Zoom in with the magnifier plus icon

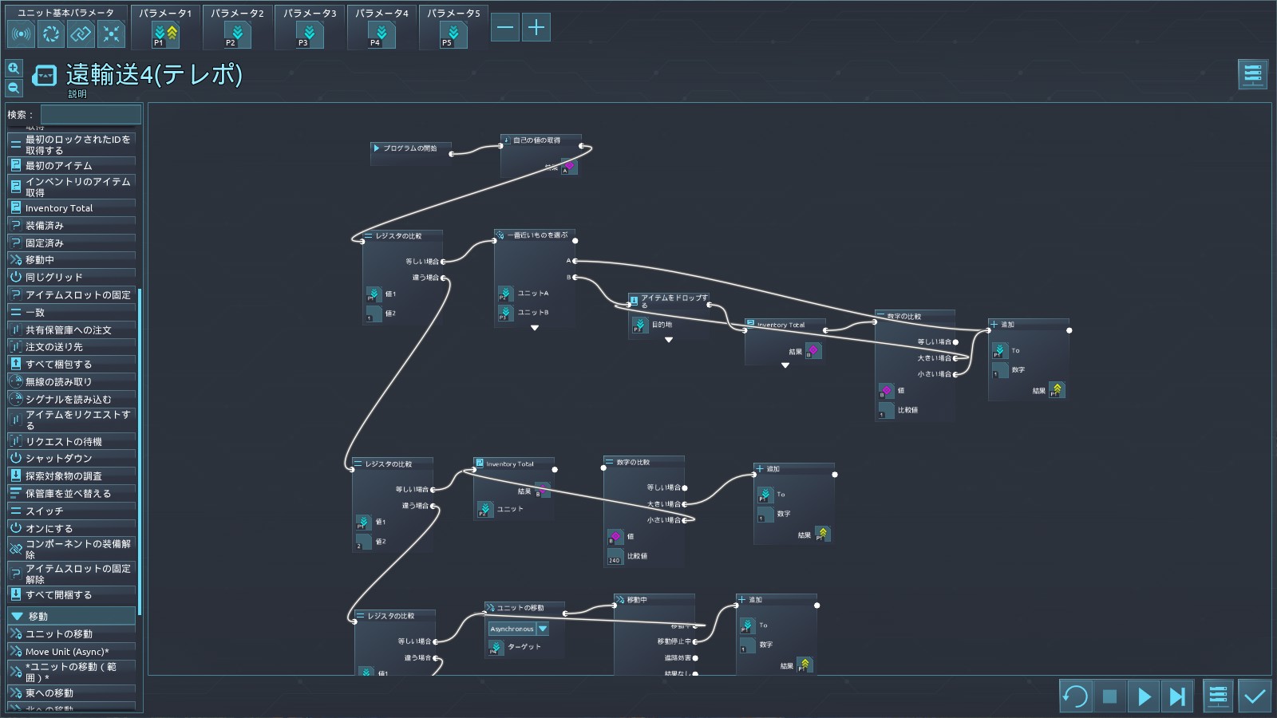coord(14,69)
